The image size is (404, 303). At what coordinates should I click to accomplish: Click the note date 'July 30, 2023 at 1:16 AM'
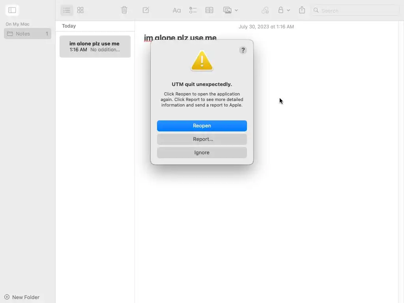point(266,27)
